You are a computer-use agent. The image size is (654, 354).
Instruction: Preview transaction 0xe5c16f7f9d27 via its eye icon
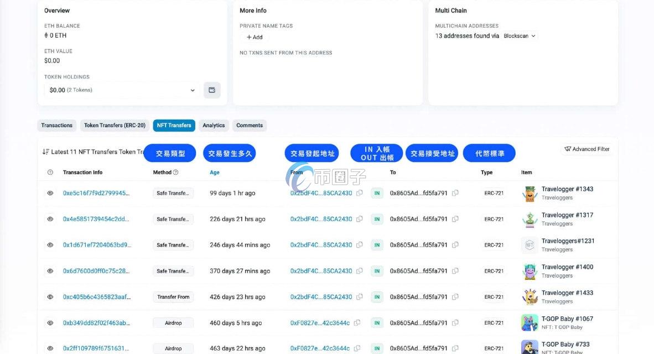pos(50,193)
